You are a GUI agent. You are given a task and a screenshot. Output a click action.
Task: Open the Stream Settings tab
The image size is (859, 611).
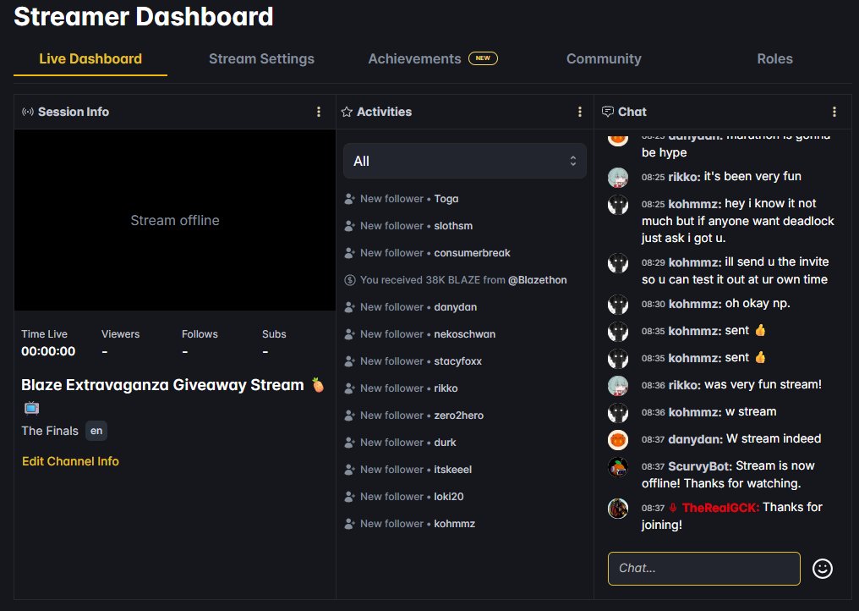(x=261, y=58)
